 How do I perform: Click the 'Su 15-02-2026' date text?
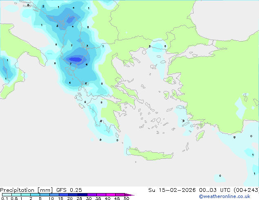[x=172, y=190]
